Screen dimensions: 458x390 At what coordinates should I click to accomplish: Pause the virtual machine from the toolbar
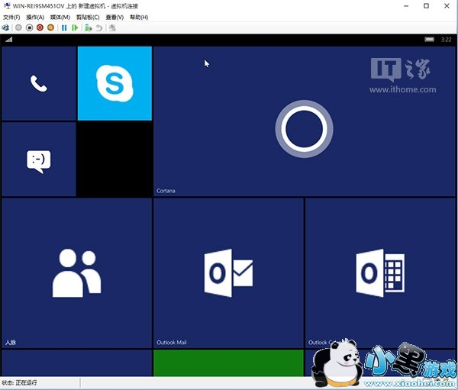click(64, 27)
